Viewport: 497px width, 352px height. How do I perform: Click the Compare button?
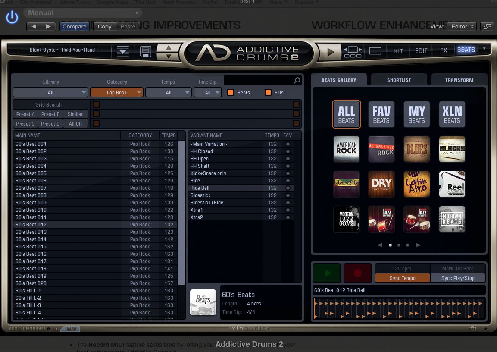75,27
